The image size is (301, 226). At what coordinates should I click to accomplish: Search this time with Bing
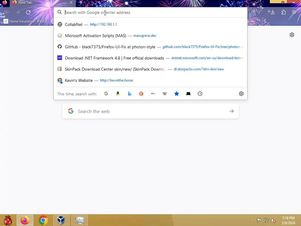(x=130, y=94)
